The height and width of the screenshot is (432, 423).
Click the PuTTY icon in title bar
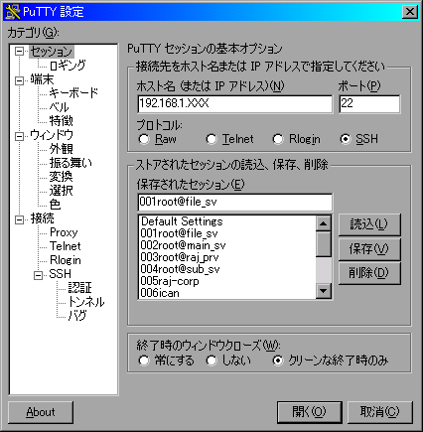[13, 12]
